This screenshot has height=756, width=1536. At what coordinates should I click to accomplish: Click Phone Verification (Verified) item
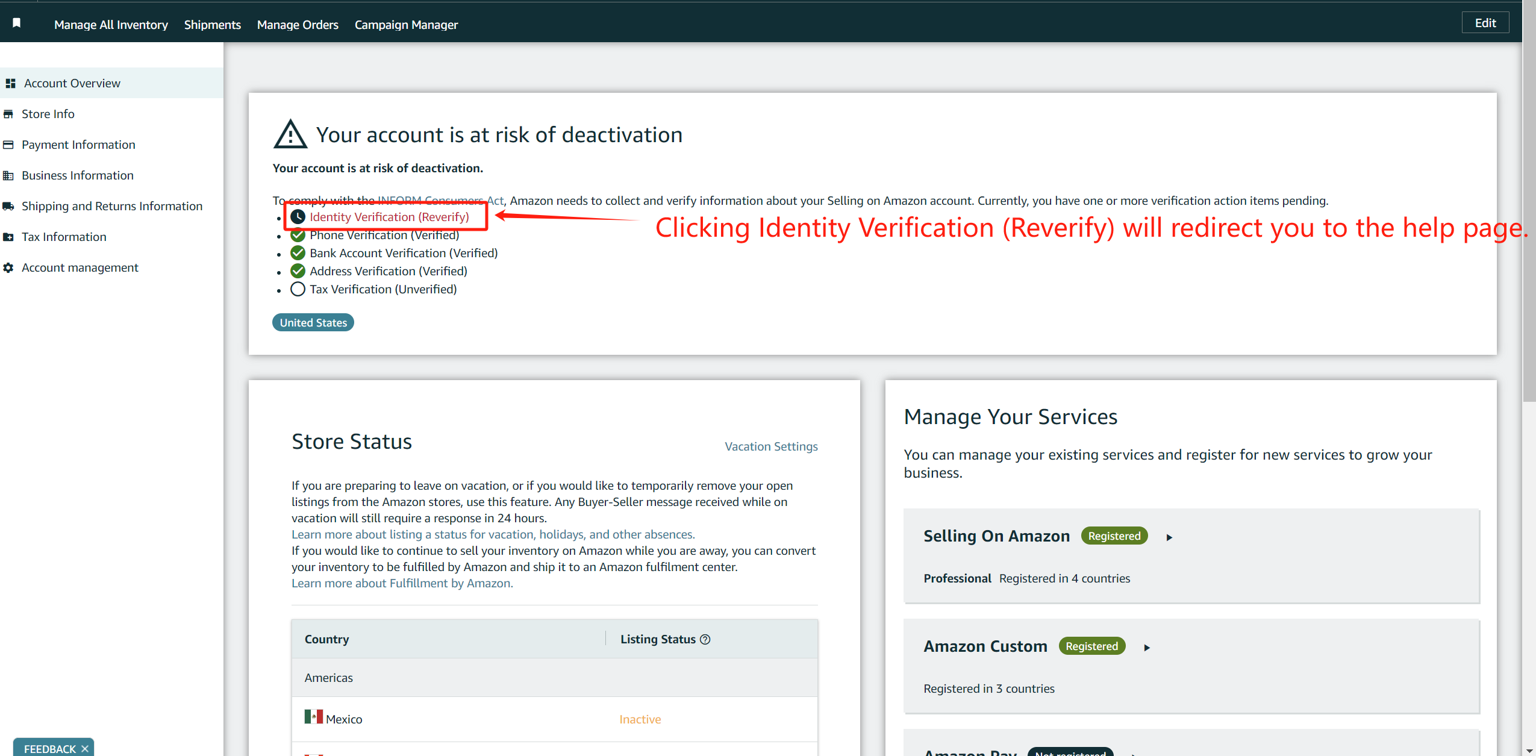point(384,235)
